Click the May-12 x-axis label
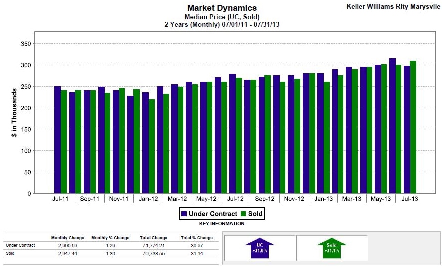 click(207, 199)
